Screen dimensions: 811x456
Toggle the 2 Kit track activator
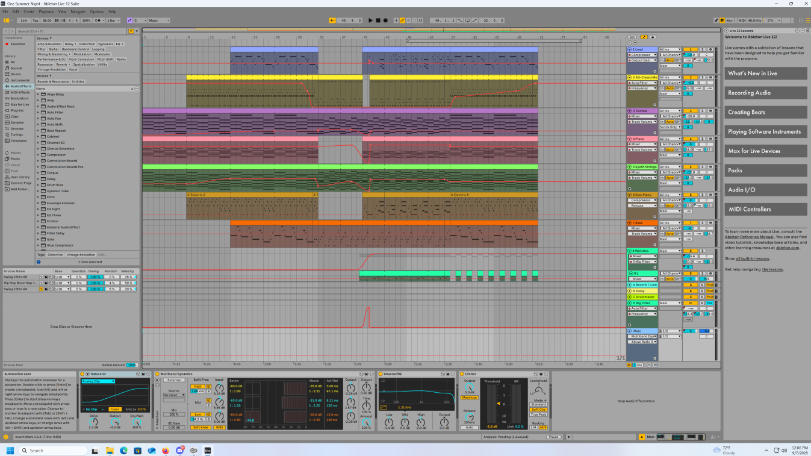click(691, 77)
